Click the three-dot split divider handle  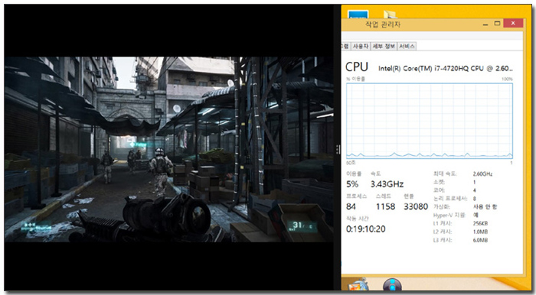click(x=338, y=149)
